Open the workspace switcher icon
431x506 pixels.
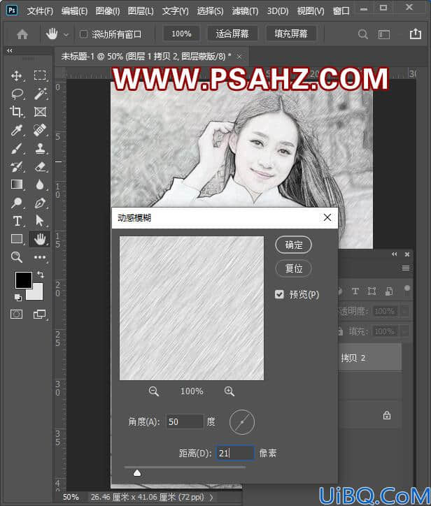pos(384,34)
